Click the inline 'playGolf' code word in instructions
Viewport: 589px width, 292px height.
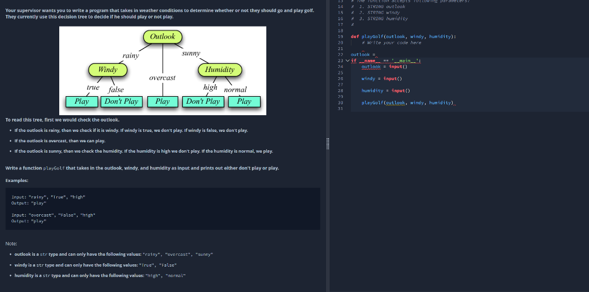[54, 168]
